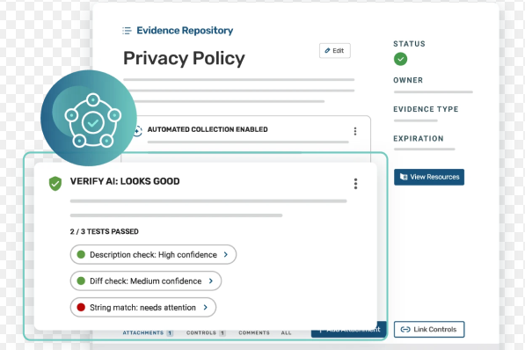Click the Attachments count badge
The height and width of the screenshot is (350, 525).
[x=170, y=333]
